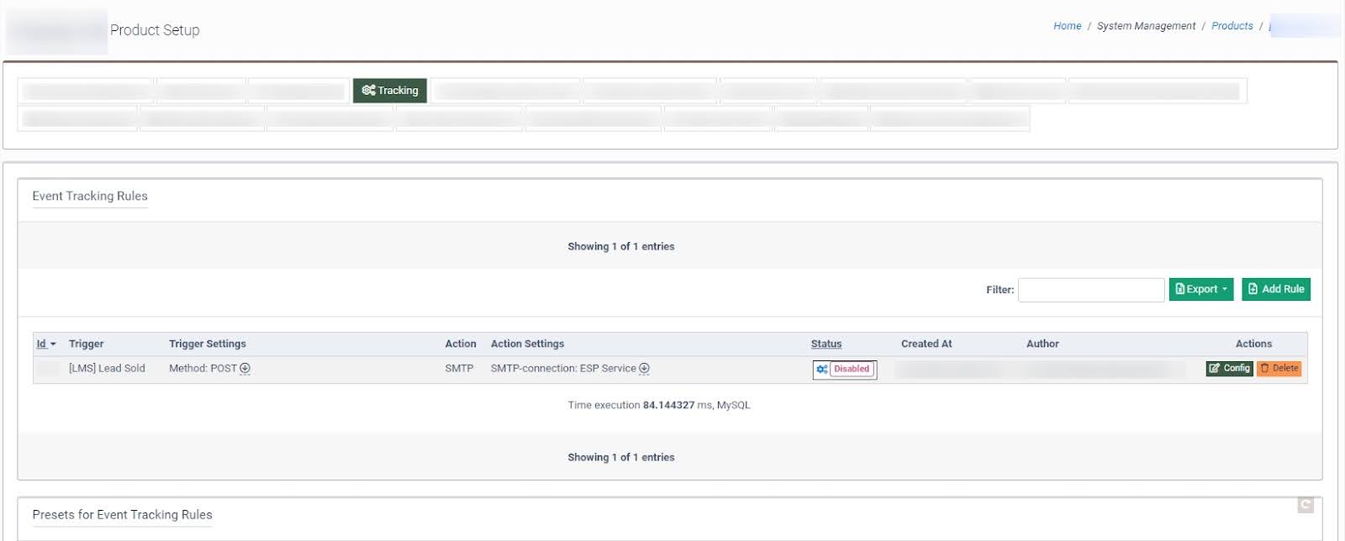Expand the SMTP-connection ESP Service arrow icon
The image size is (1345, 541).
click(x=644, y=369)
